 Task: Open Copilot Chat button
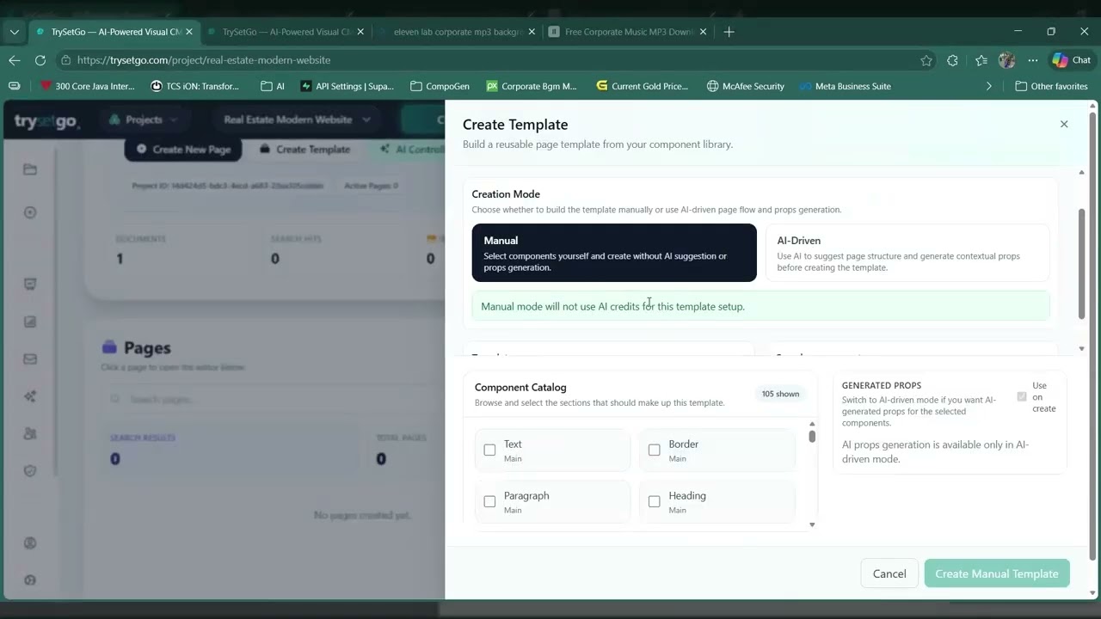(1072, 60)
